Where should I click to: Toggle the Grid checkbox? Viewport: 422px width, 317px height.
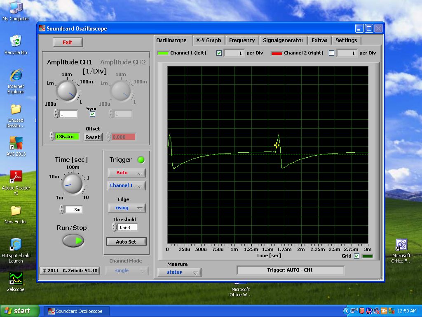356,256
